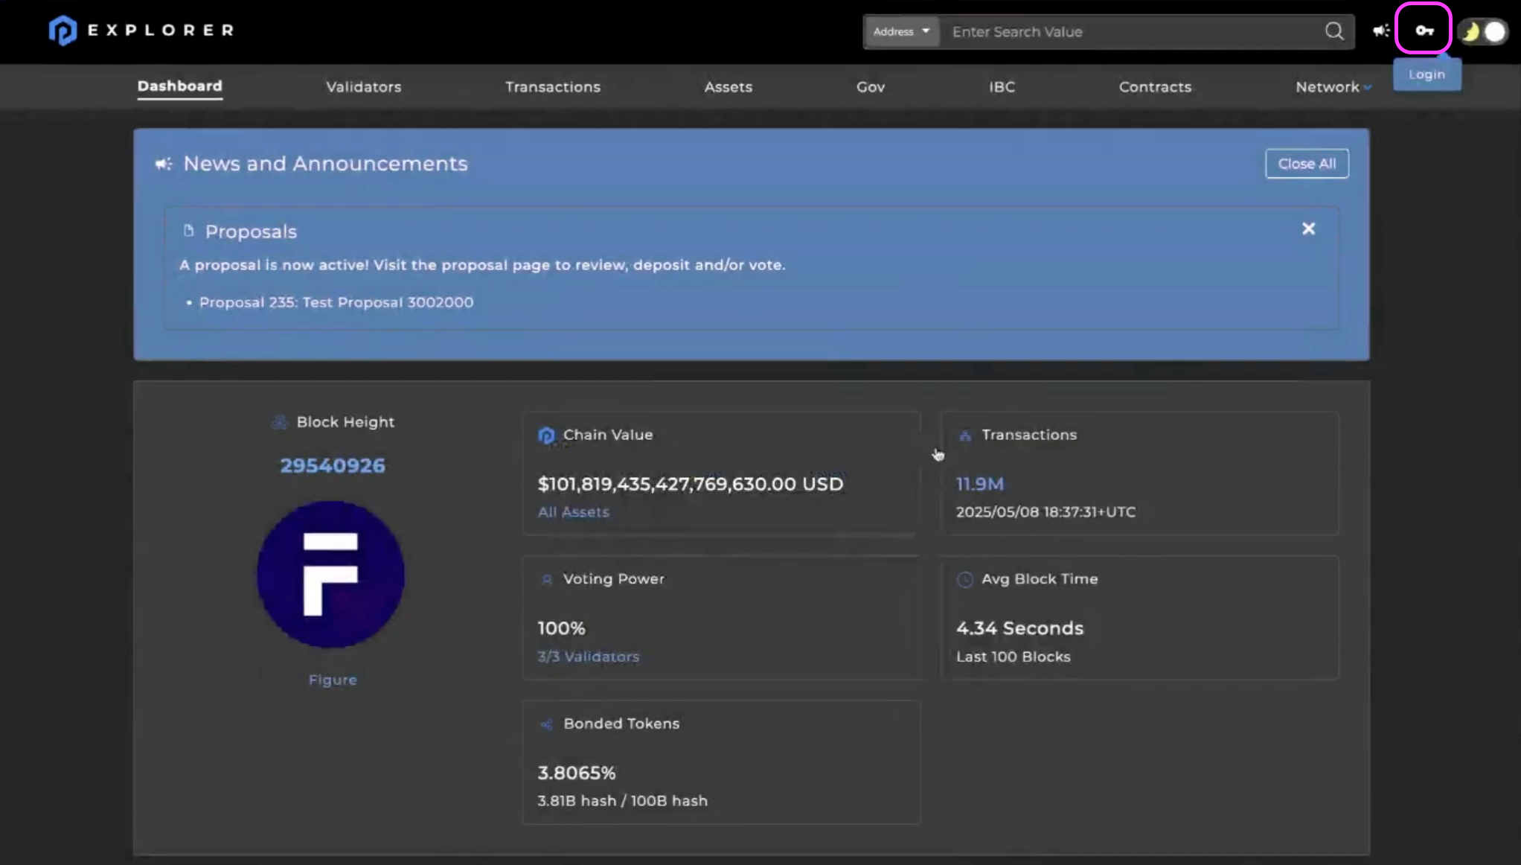Open the Address search type dropdown
Screen dimensions: 1521x865
click(901, 31)
